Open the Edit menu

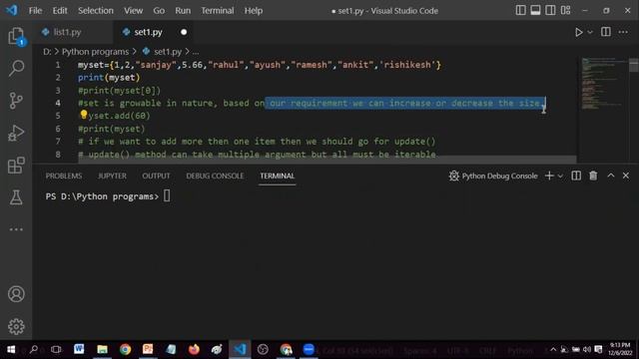point(60,11)
